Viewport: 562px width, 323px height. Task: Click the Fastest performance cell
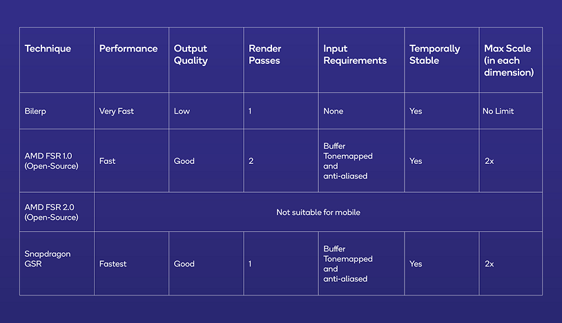113,264
